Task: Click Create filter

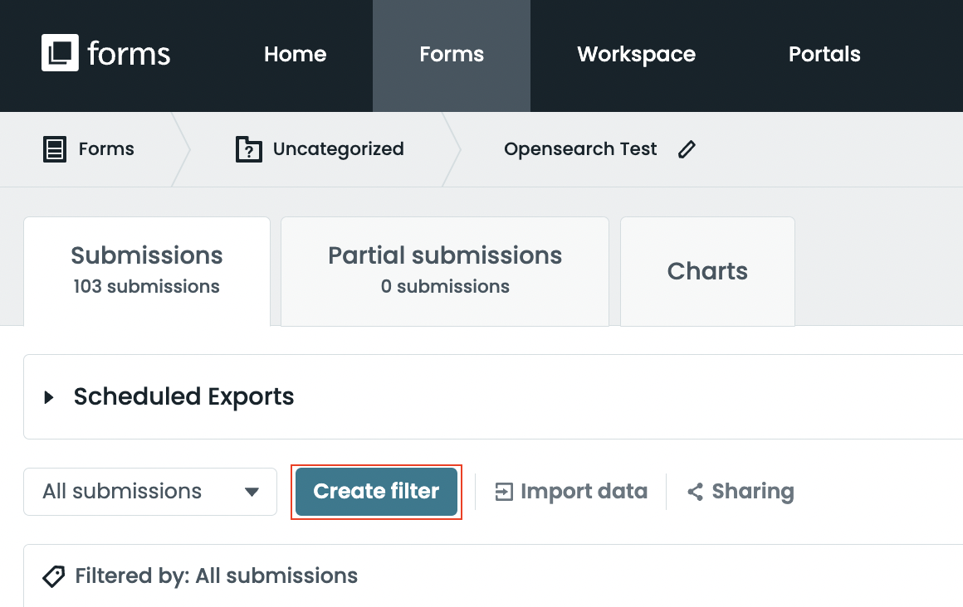Action: 375,491
